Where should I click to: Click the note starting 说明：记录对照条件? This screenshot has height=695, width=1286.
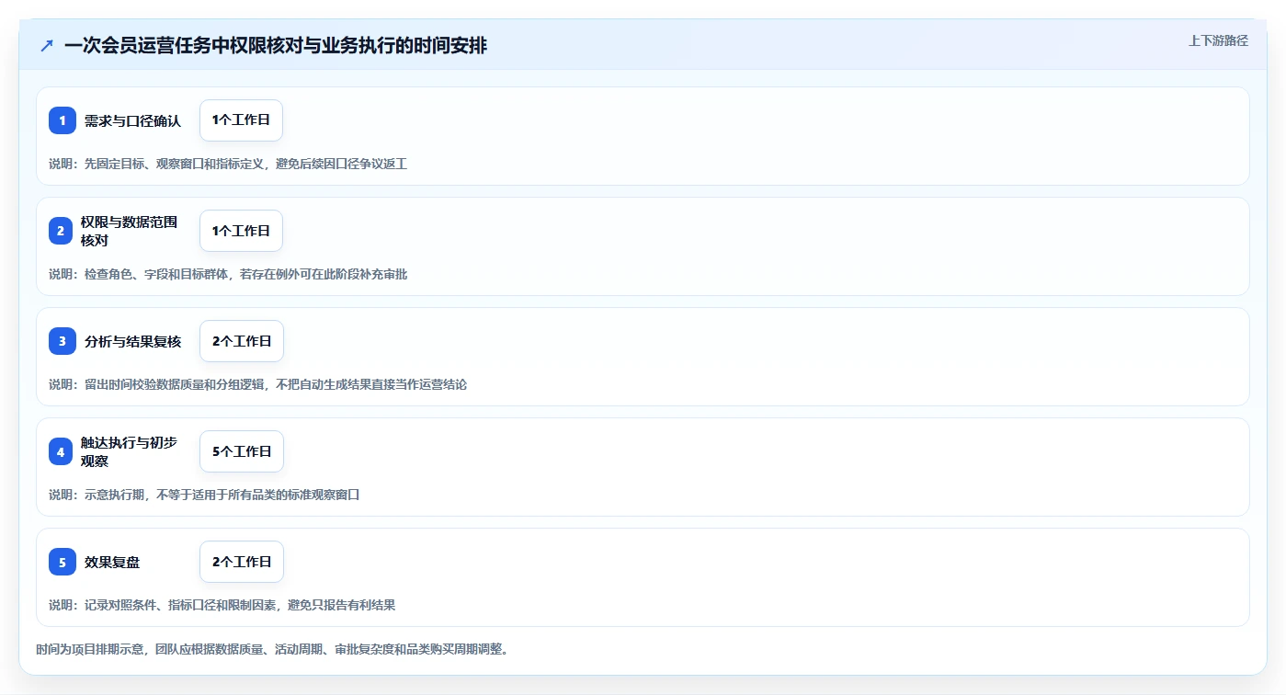tap(222, 605)
